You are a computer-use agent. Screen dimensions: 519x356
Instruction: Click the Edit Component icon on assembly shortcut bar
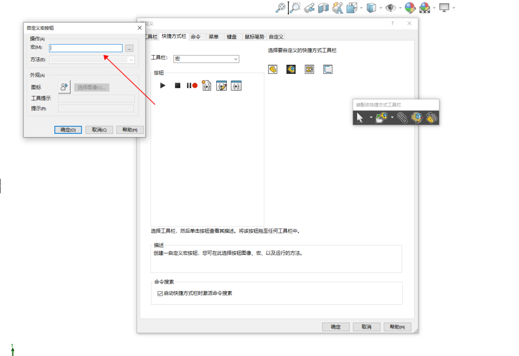click(417, 117)
